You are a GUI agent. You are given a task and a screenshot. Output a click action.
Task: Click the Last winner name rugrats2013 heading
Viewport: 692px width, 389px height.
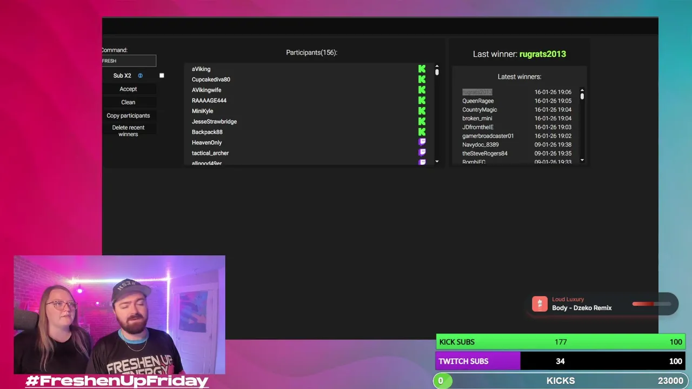(x=543, y=54)
